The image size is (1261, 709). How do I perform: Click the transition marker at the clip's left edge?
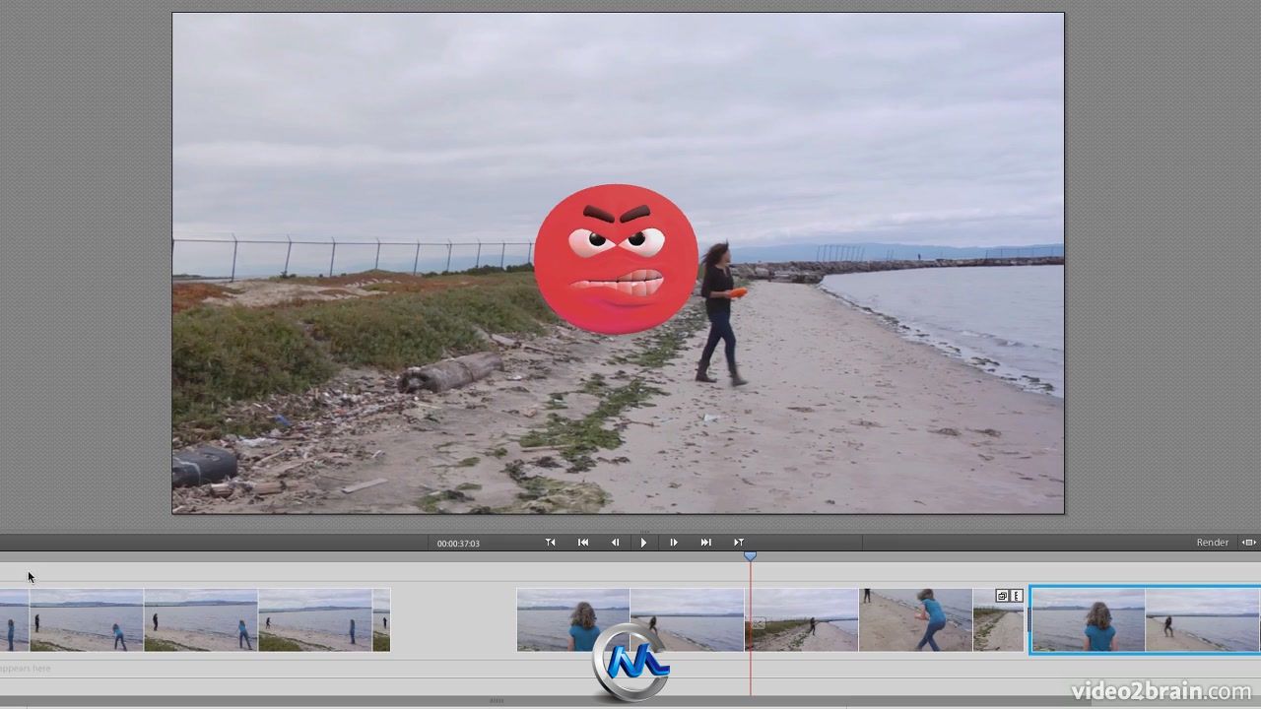[759, 623]
